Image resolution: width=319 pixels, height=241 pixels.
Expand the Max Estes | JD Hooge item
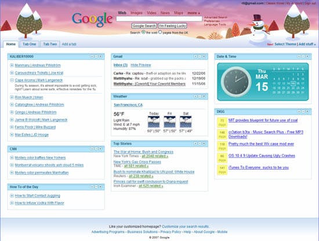coord(12,135)
